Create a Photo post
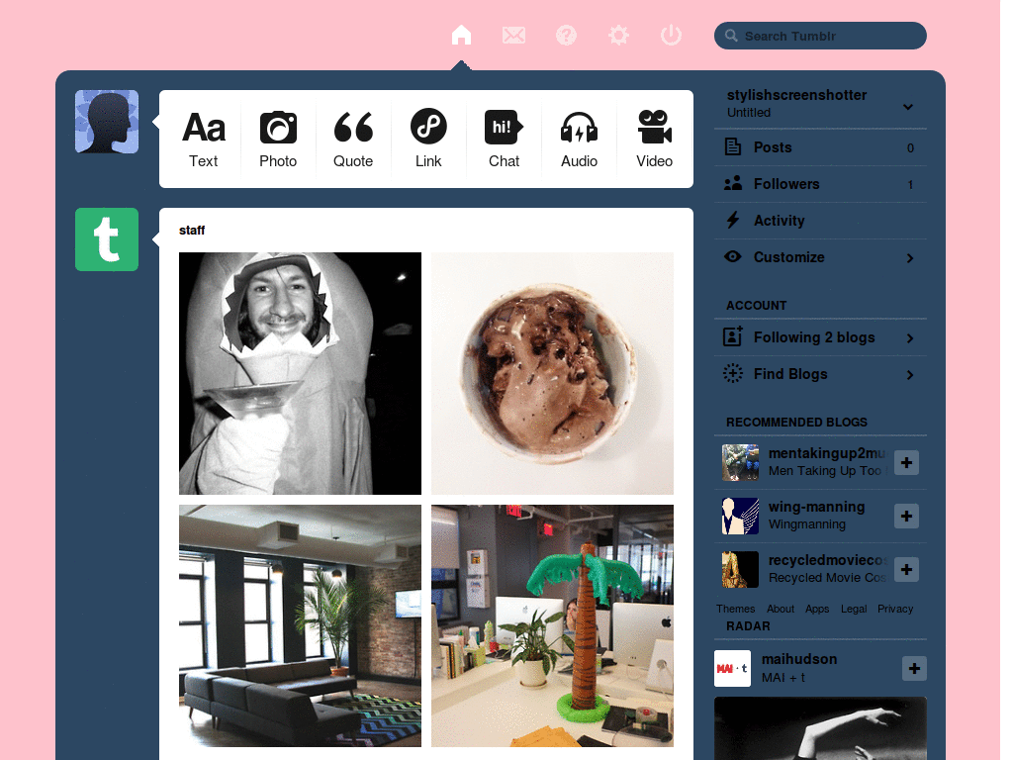 278,139
